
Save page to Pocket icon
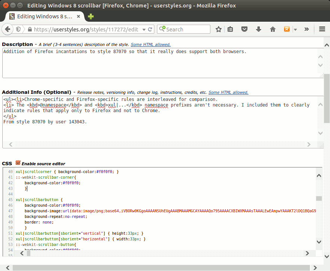tap(244, 29)
